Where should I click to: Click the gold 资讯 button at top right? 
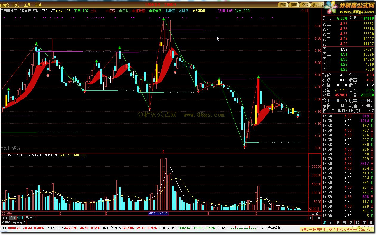point(294,5)
